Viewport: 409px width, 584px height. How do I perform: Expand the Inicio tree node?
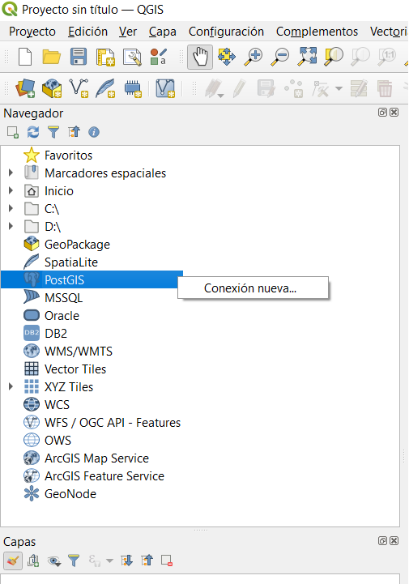coord(11,190)
